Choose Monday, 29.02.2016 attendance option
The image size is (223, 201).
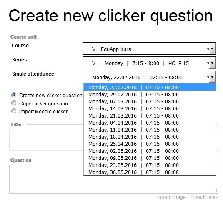(x=150, y=94)
